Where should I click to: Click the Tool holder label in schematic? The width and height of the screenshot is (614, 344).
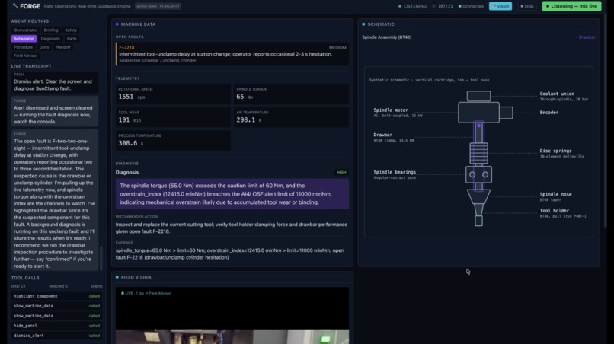click(554, 211)
